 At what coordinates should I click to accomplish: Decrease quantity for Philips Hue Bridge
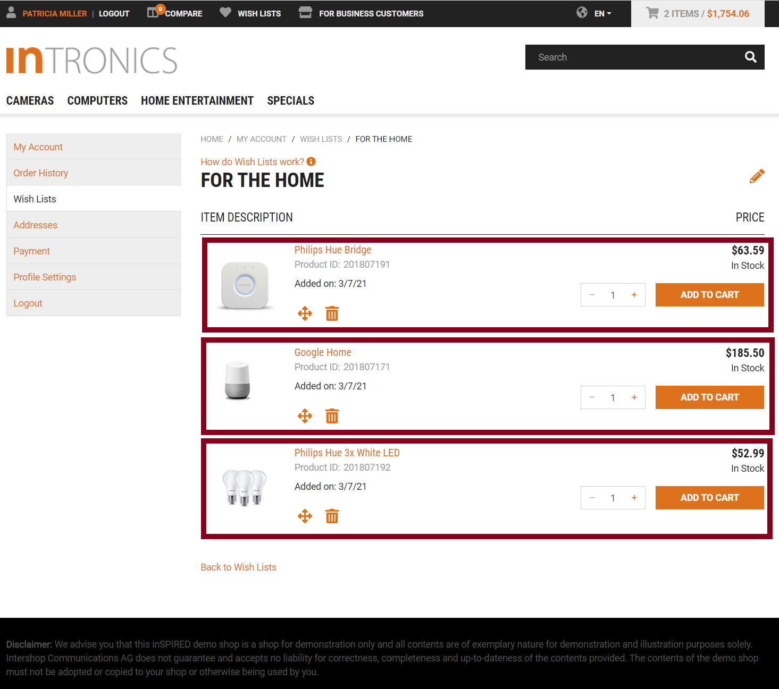[x=592, y=295]
